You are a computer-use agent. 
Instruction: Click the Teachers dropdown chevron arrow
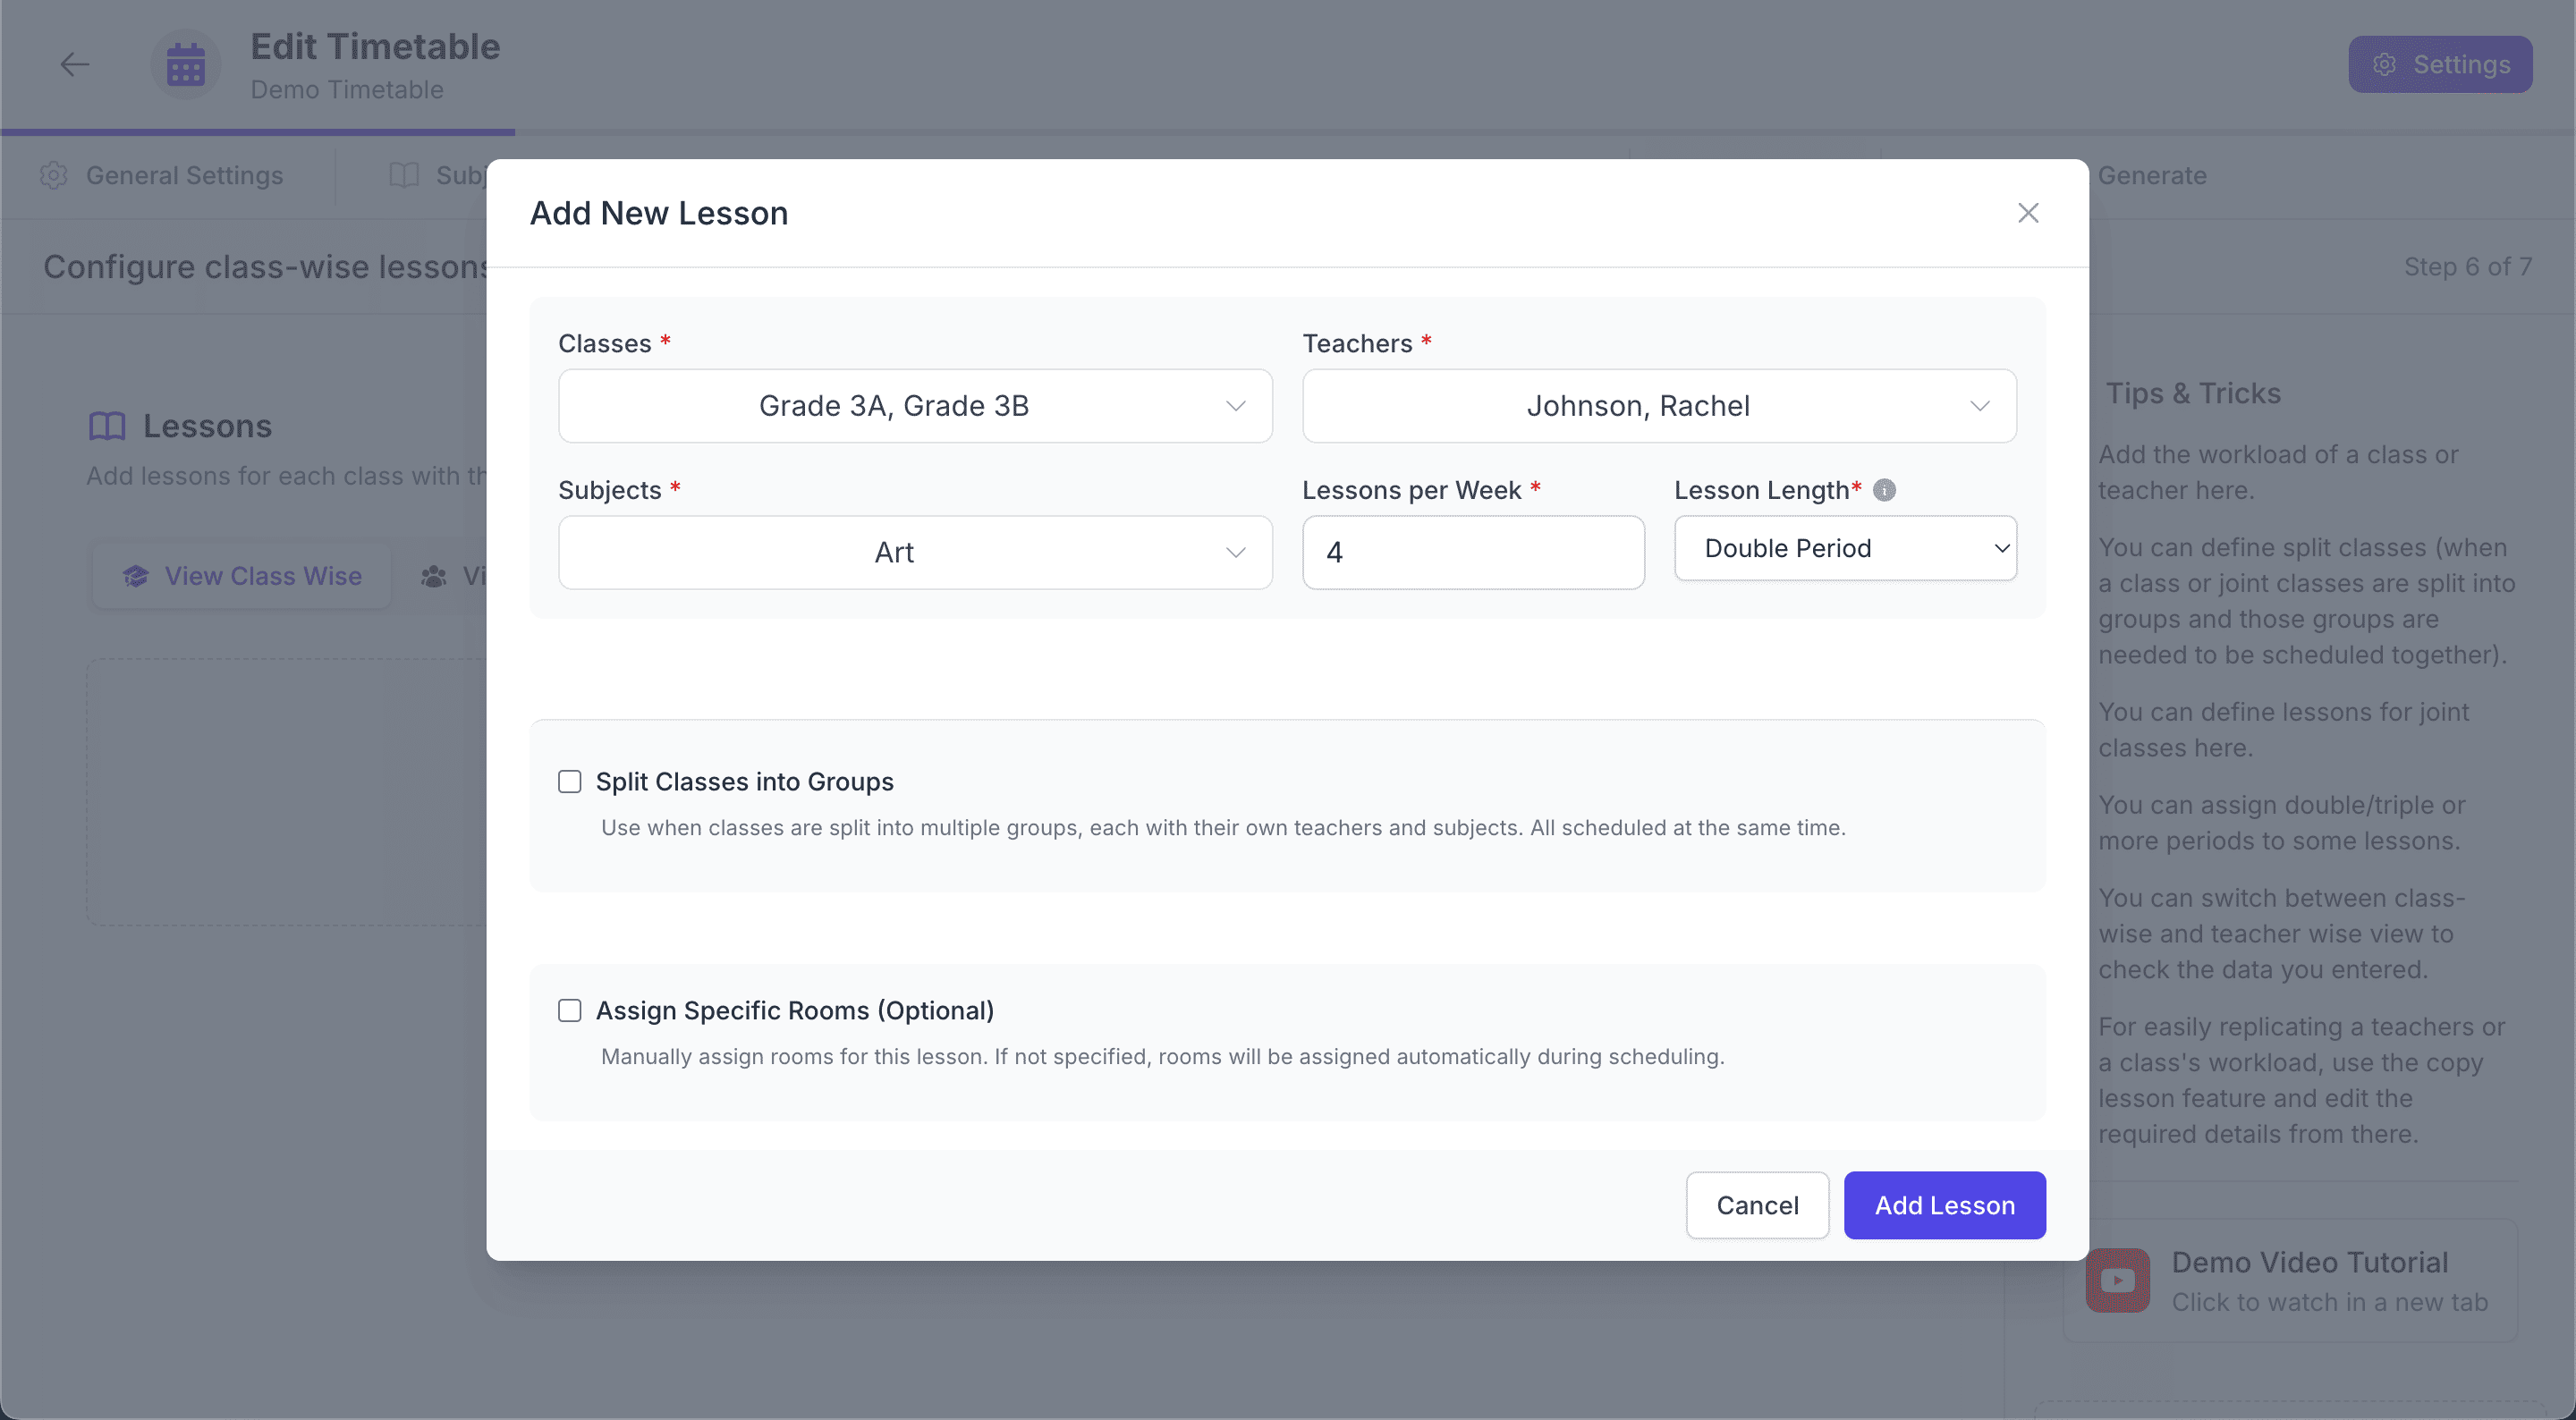(1980, 406)
